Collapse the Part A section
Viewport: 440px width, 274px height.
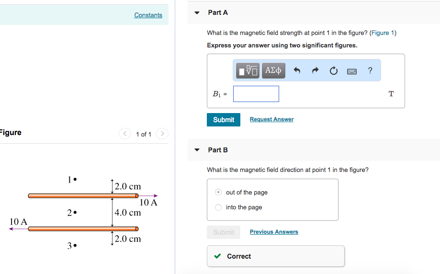tap(197, 12)
